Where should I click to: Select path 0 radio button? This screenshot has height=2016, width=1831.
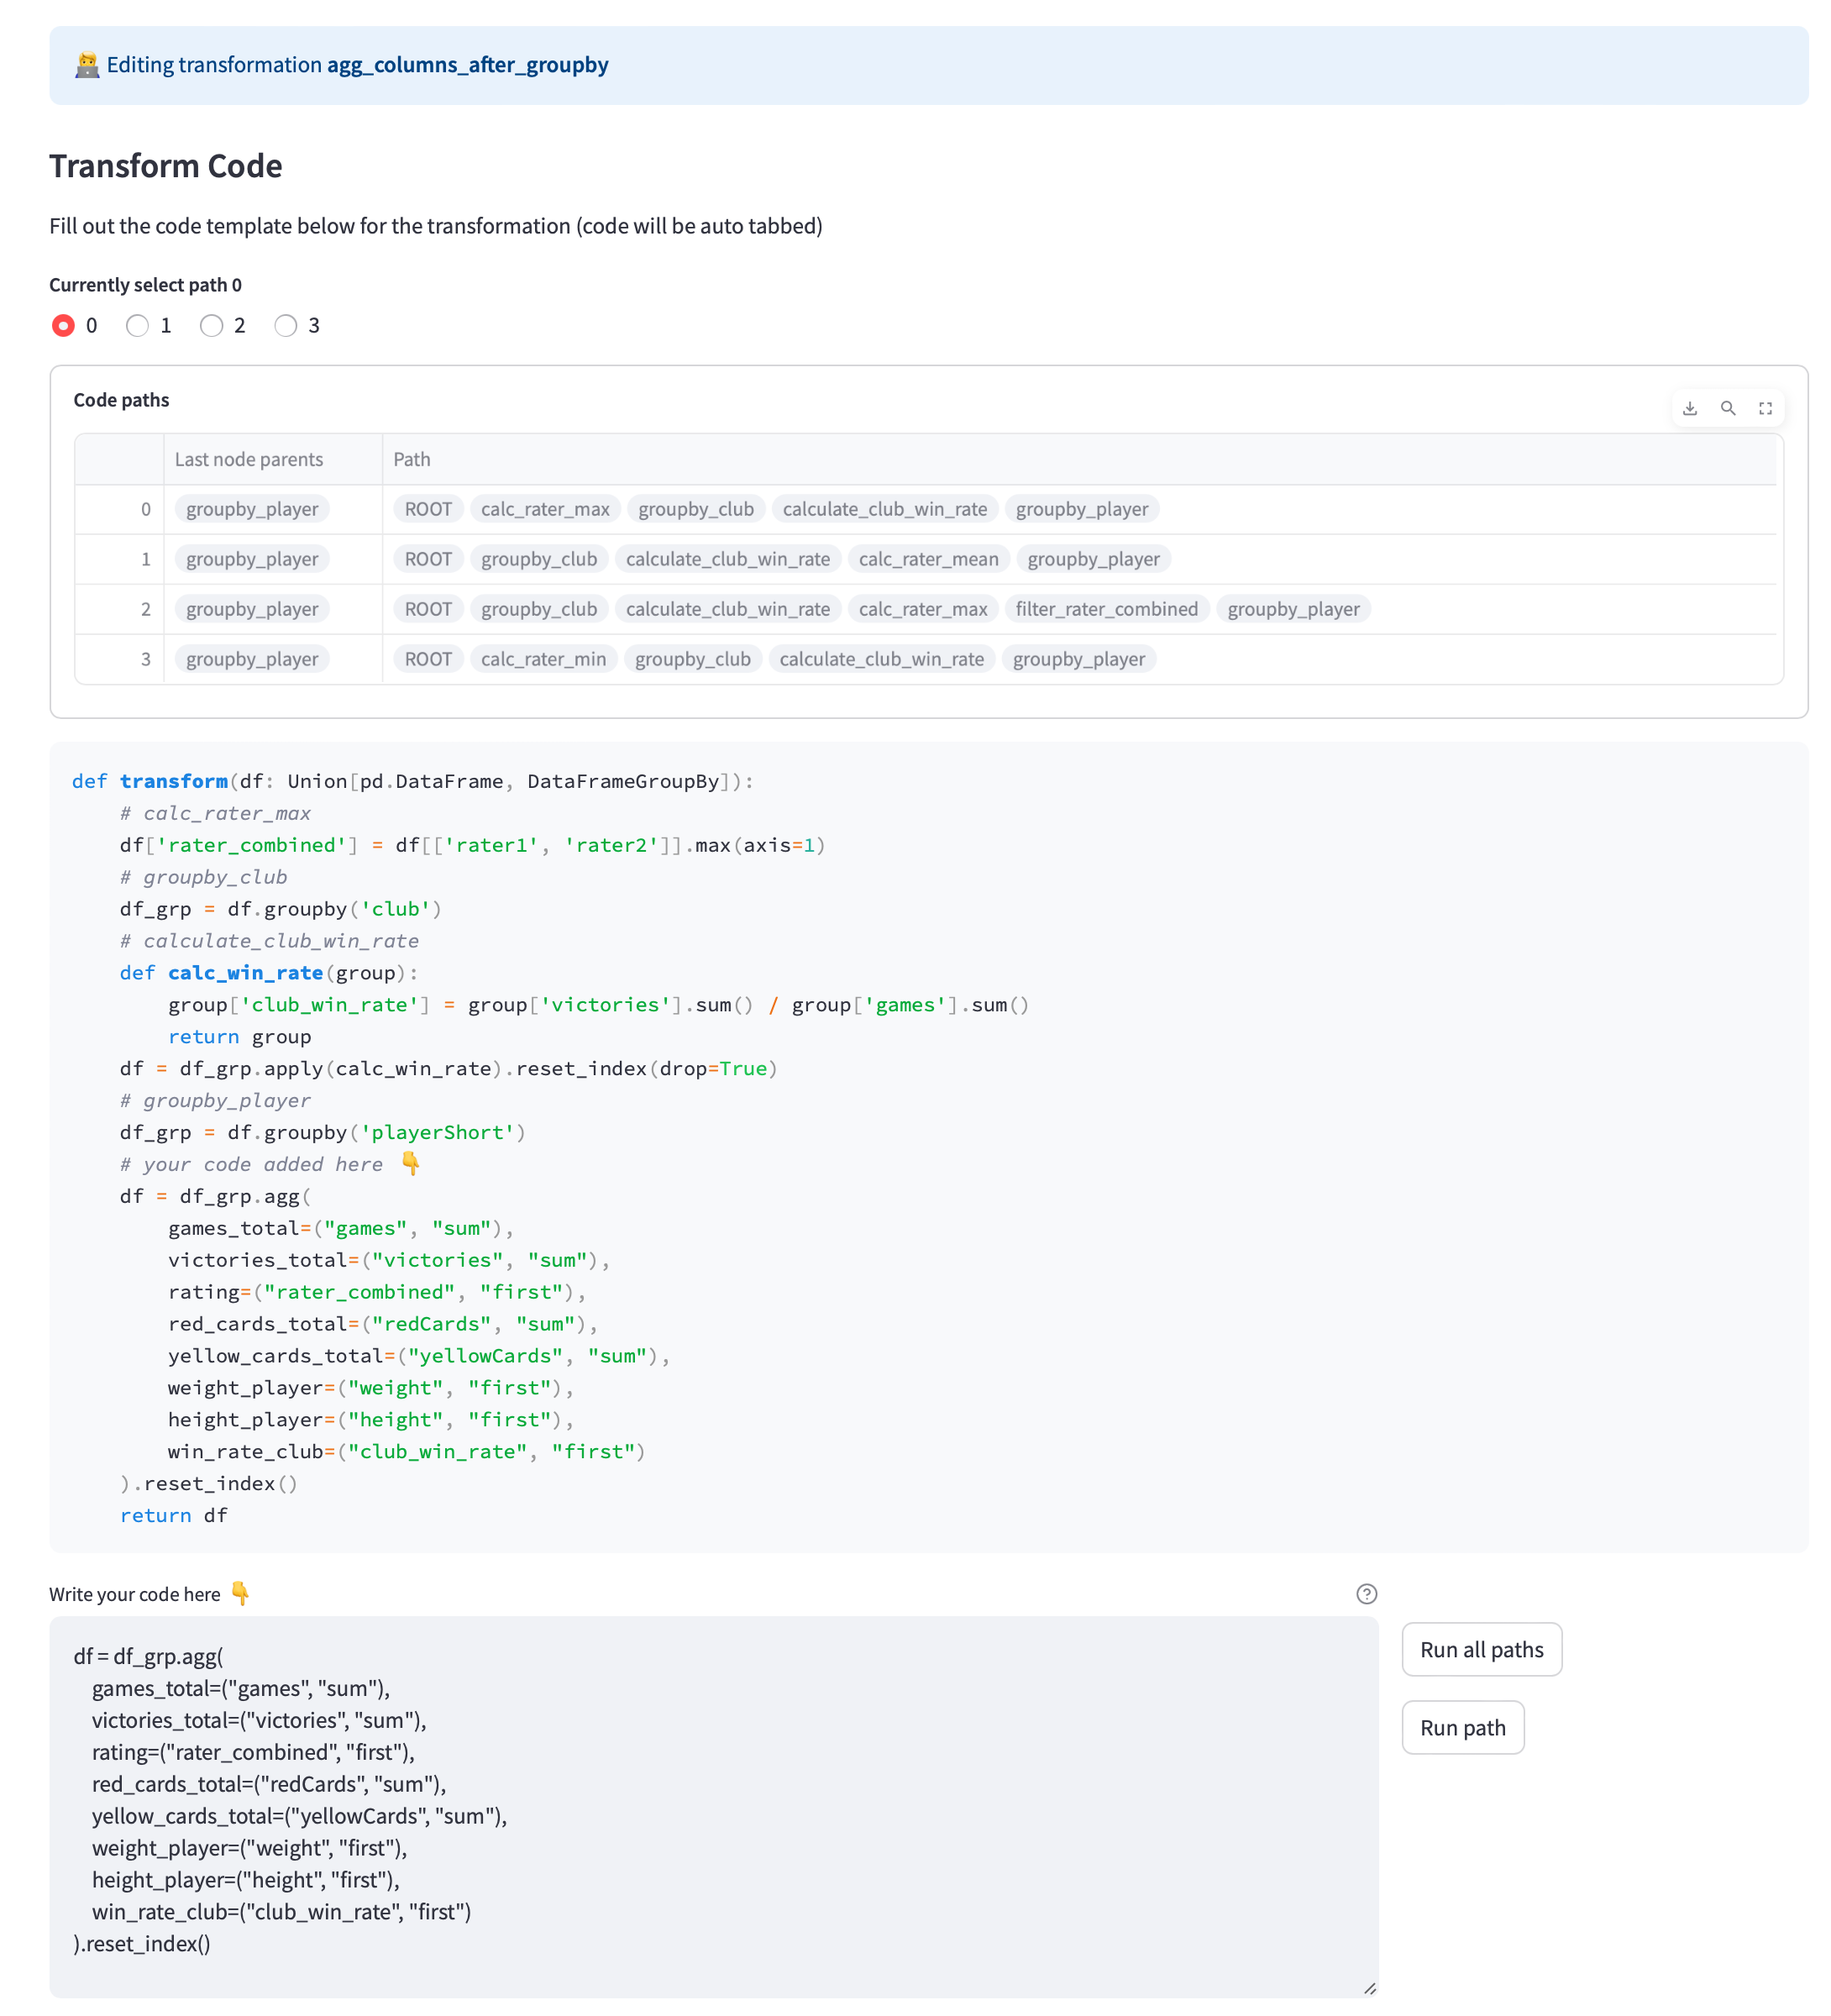(x=63, y=325)
